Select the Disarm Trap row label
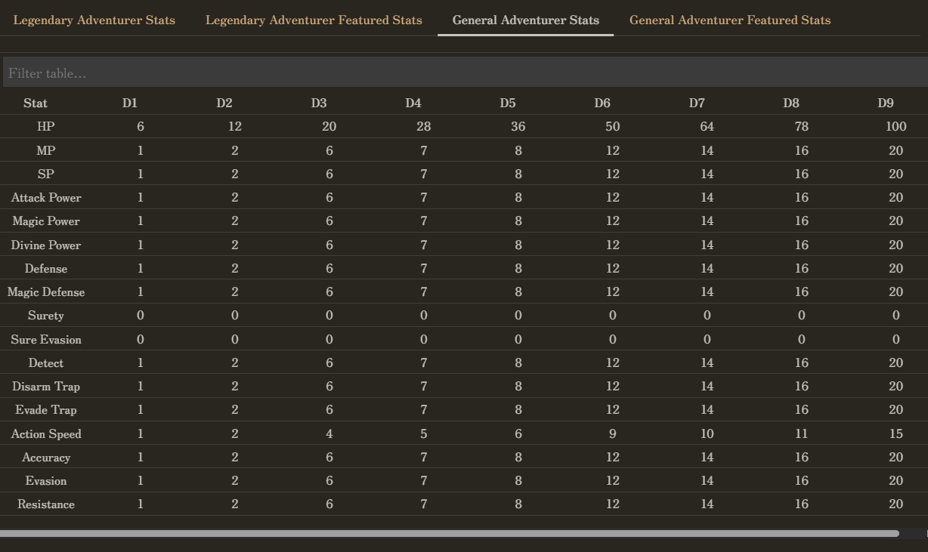928x552 pixels. [x=46, y=387]
